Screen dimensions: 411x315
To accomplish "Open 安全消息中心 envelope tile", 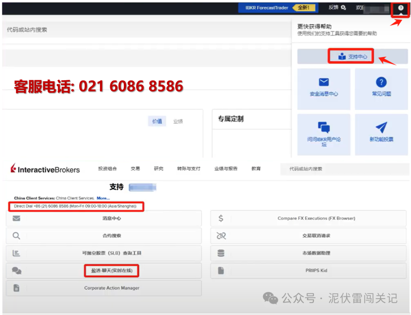I will click(x=324, y=89).
